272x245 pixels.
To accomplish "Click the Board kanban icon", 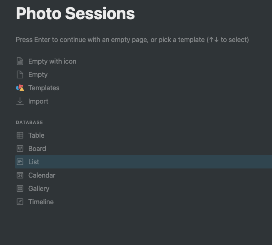I will coord(20,148).
